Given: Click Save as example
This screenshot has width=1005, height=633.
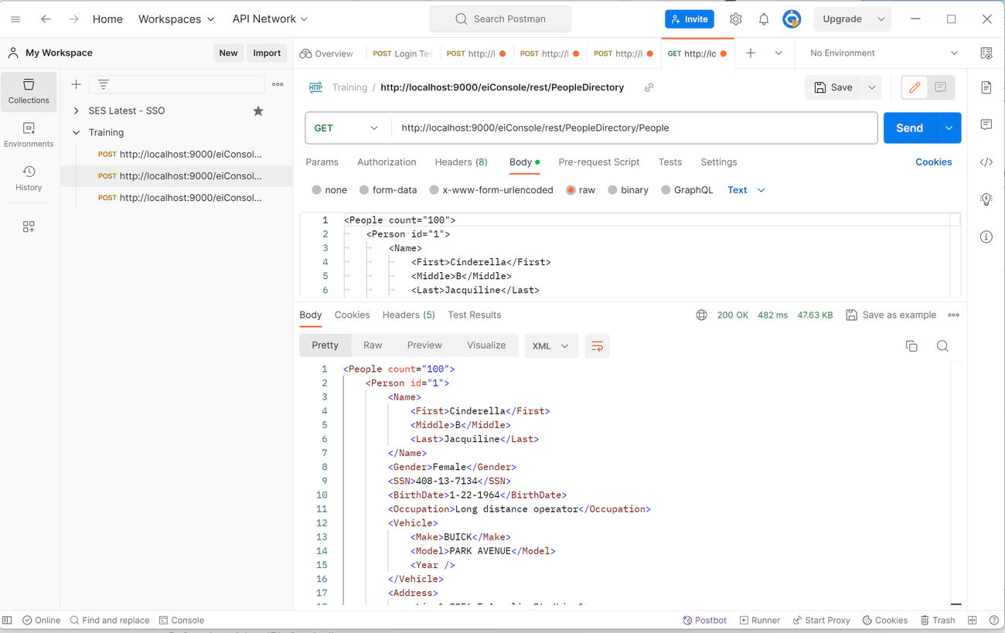Looking at the screenshot, I should click(x=891, y=315).
